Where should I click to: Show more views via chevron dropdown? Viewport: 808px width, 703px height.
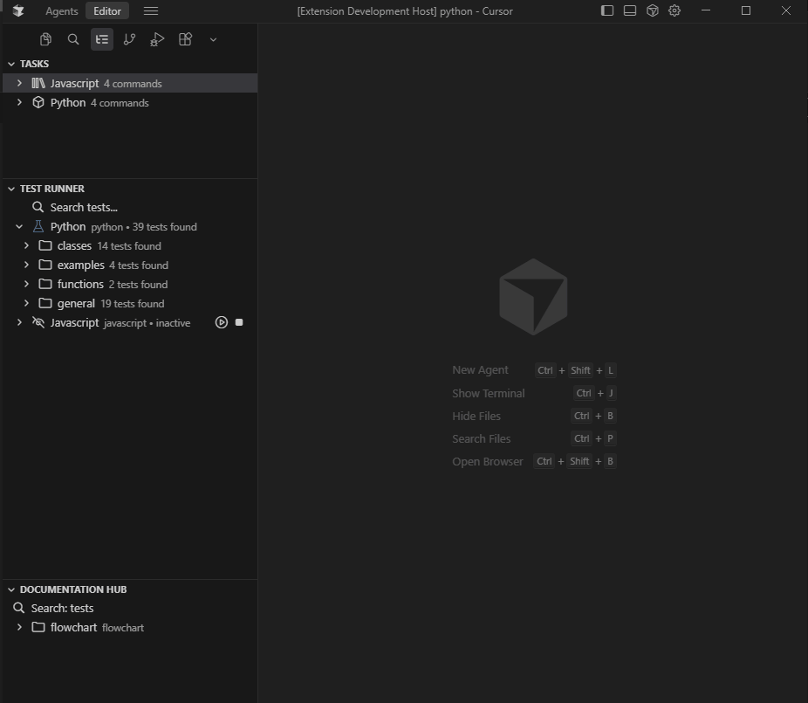pyautogui.click(x=213, y=39)
